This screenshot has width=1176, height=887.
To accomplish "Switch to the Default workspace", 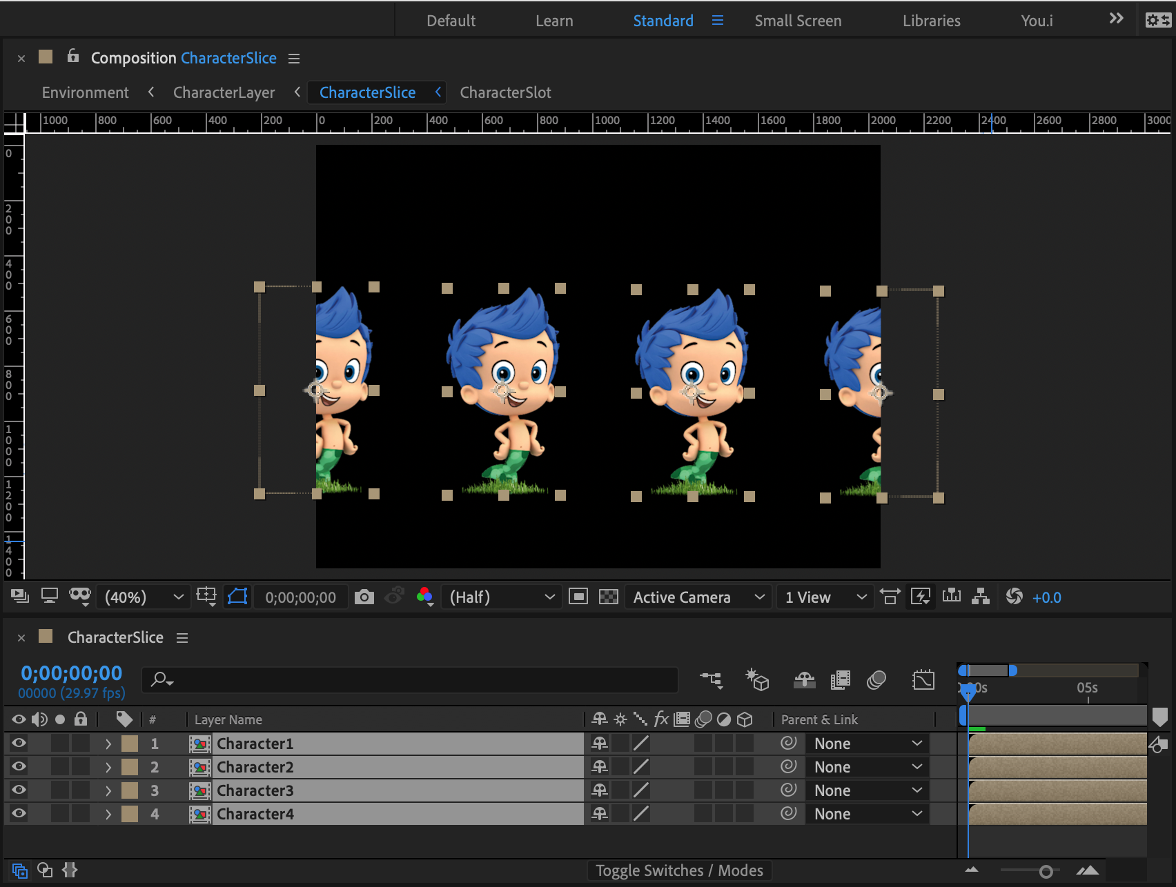I will 451,21.
